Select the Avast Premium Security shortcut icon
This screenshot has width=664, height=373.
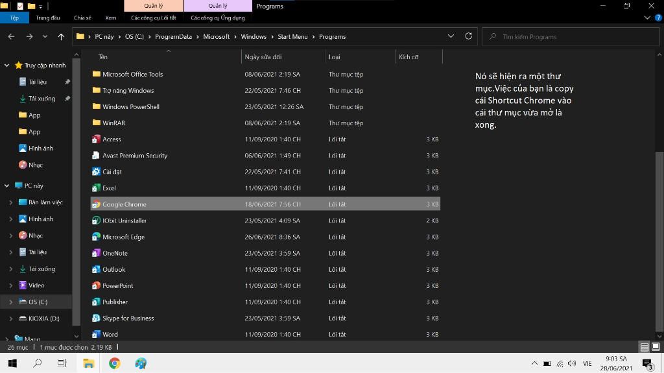(96, 156)
